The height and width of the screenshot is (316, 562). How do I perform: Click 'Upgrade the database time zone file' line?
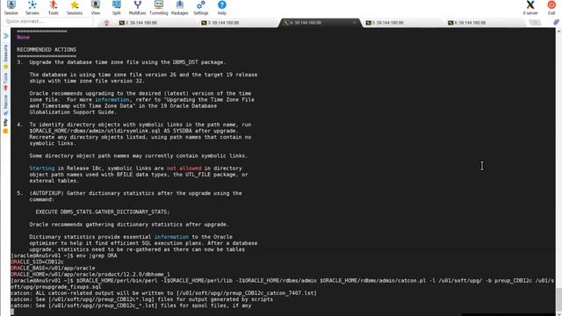[x=127, y=62]
